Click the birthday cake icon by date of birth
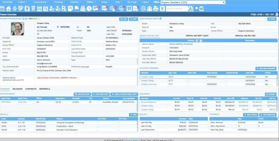The height and width of the screenshot is (141, 279). (x=58, y=27)
